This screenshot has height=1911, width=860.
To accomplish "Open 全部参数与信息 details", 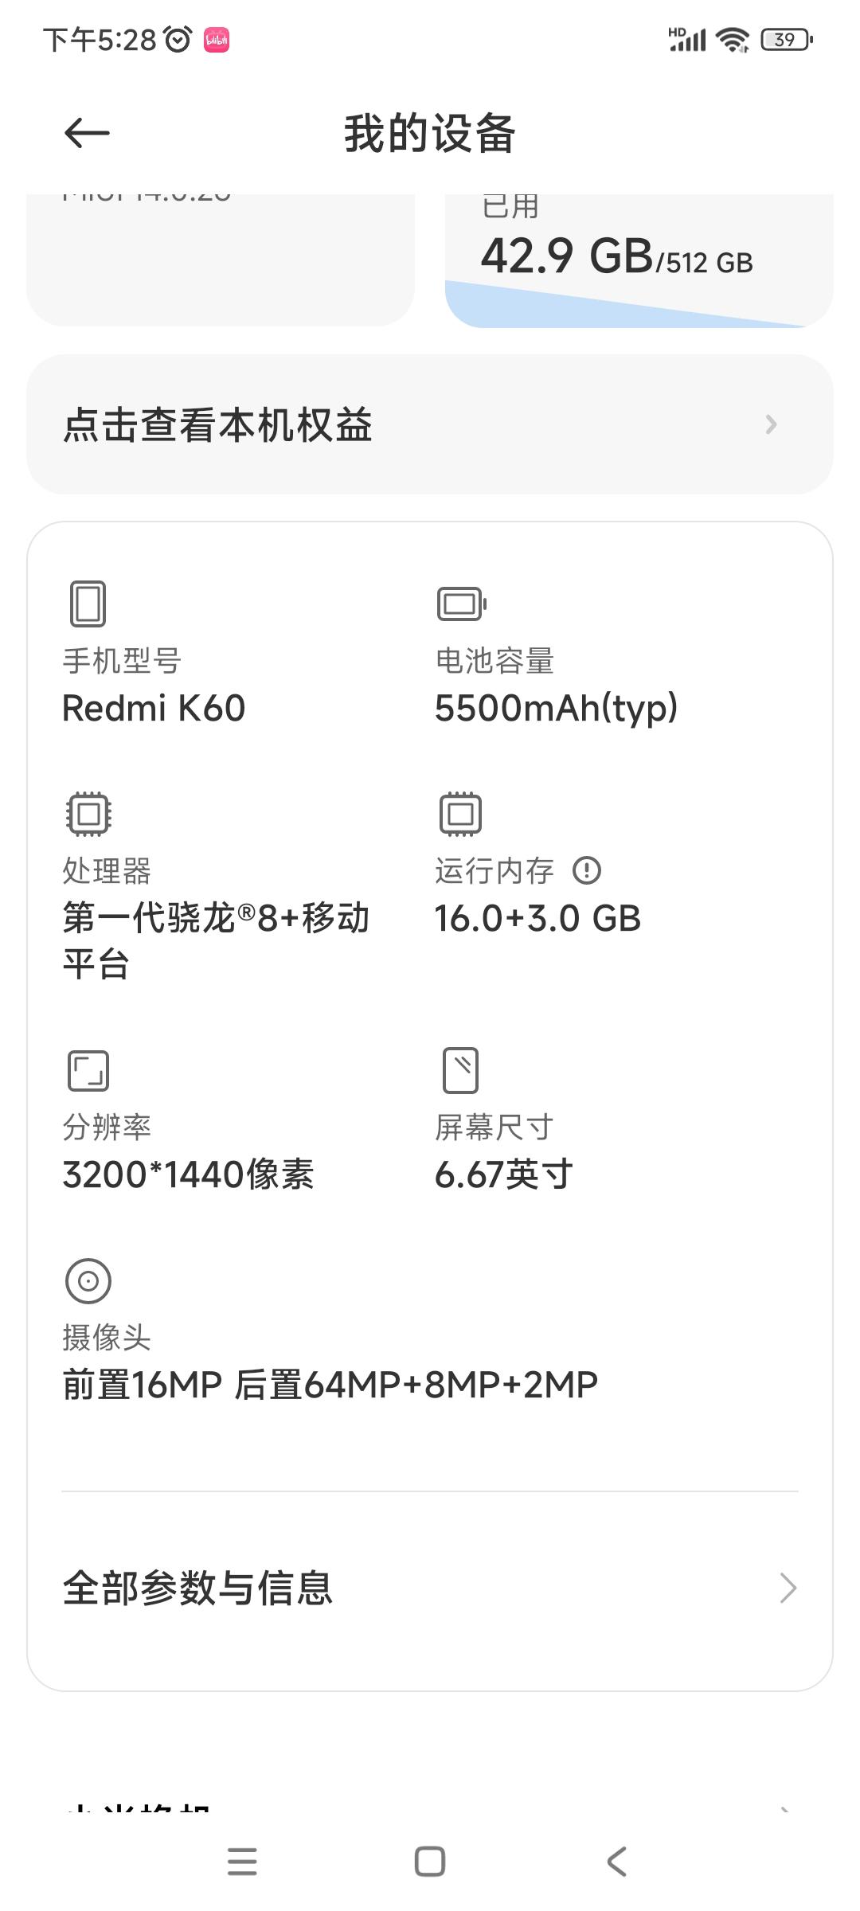I will tap(197, 1588).
